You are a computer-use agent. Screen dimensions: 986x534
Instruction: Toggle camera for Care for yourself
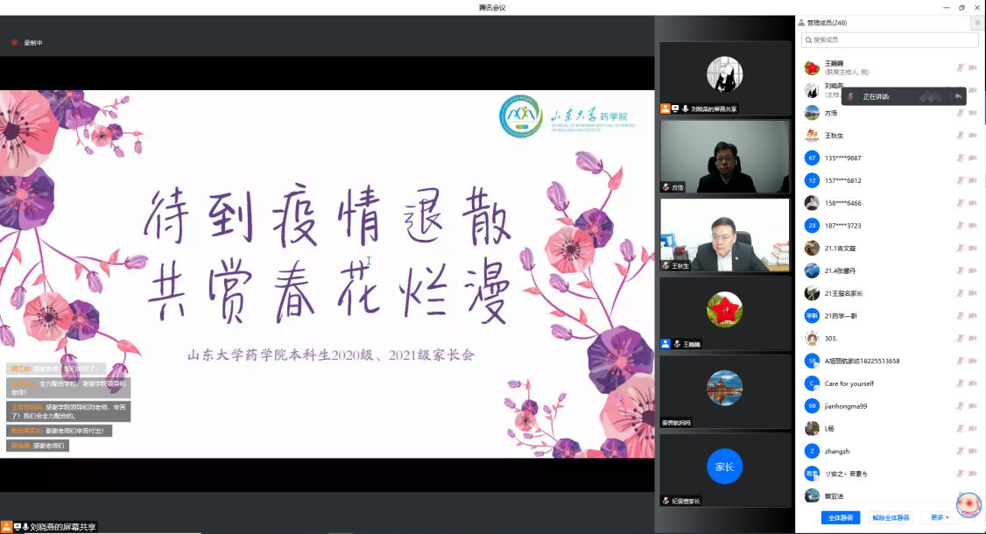pyautogui.click(x=972, y=383)
